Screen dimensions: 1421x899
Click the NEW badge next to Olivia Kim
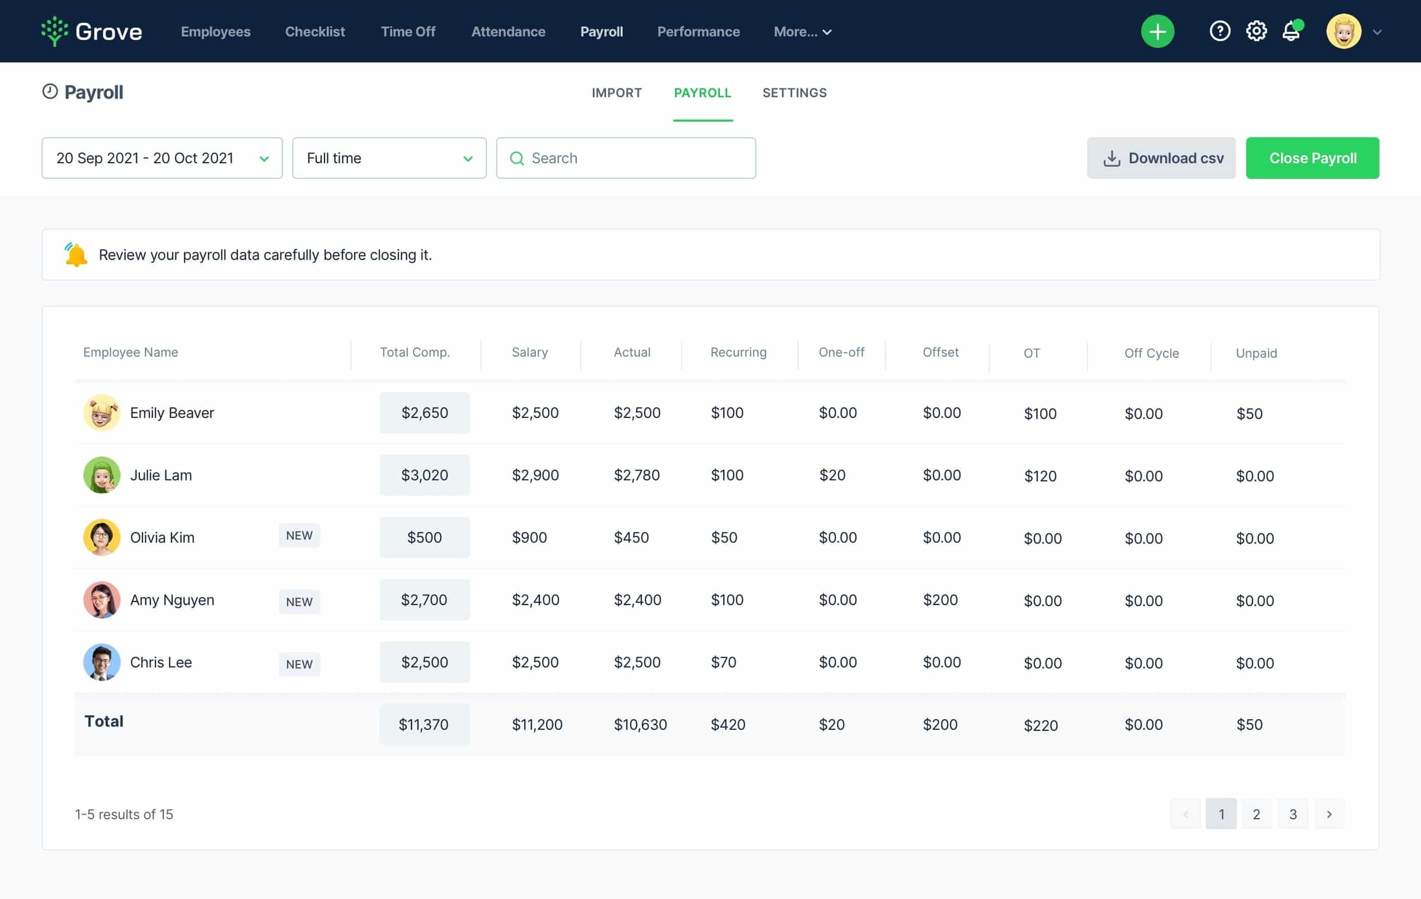(299, 535)
